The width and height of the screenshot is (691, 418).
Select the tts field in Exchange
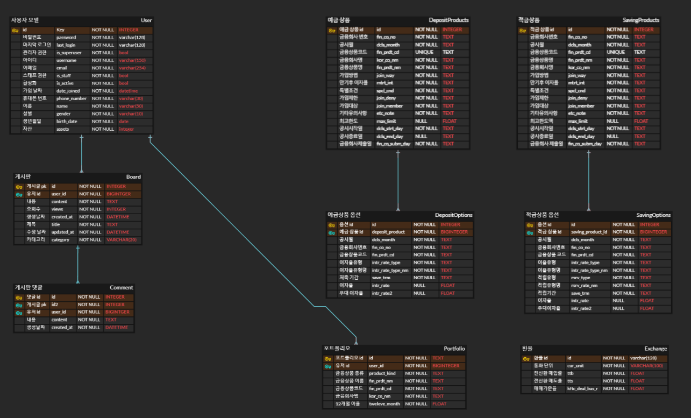coord(571,381)
